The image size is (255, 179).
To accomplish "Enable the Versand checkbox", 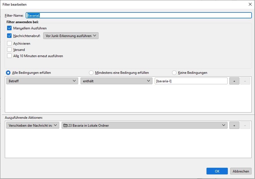I will tap(9, 50).
